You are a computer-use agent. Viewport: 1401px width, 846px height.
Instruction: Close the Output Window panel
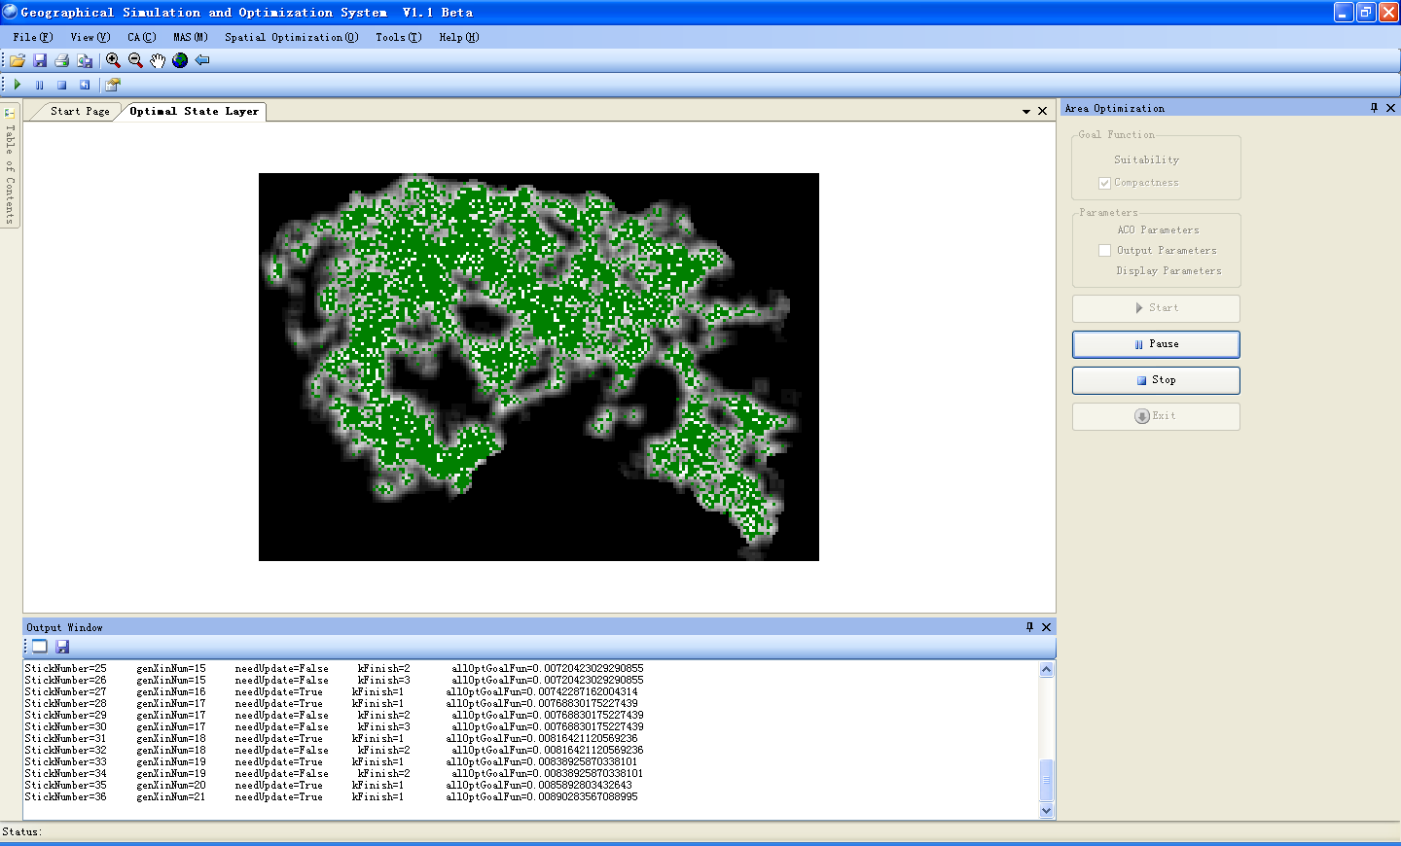pyautogui.click(x=1047, y=627)
